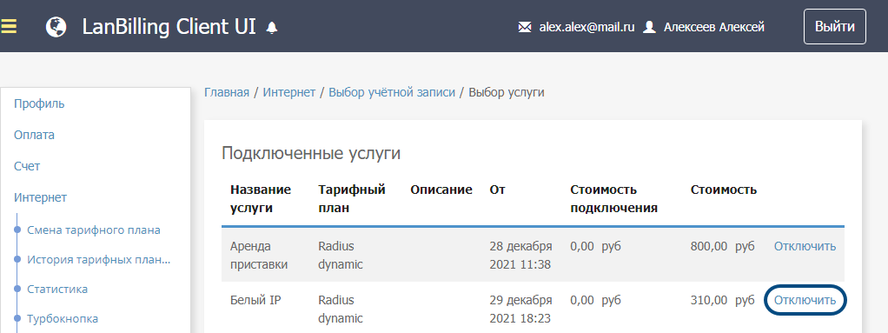The width and height of the screenshot is (888, 333).
Task: Click the Белый IP service name cell
Action: click(x=255, y=301)
